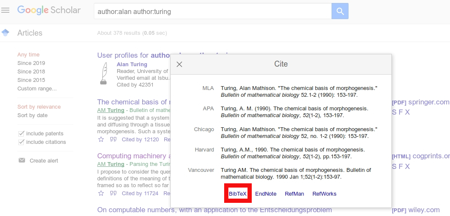
Task: Export citation as BibTeX
Action: click(238, 194)
